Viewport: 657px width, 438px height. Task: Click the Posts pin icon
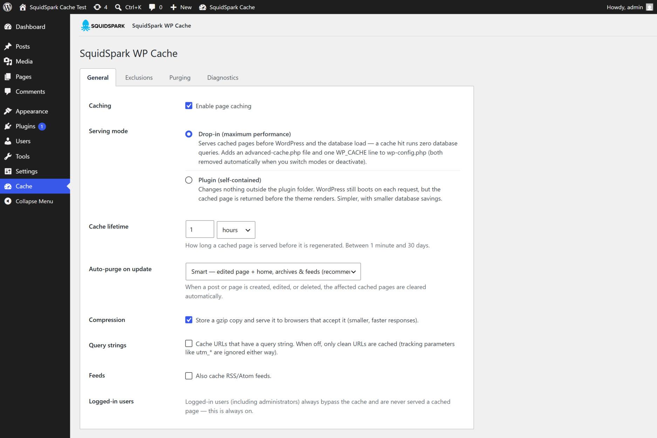(x=8, y=46)
